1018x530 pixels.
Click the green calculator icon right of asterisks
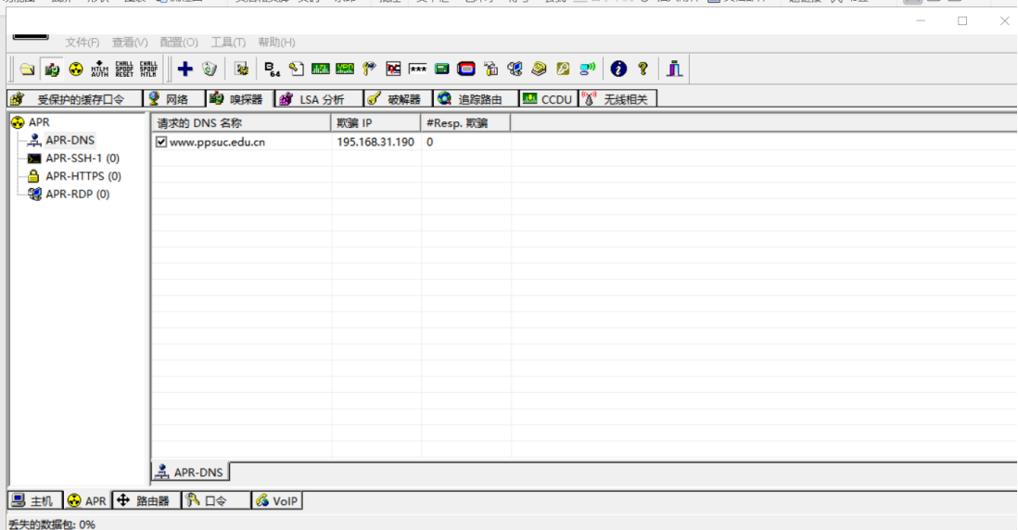point(441,69)
